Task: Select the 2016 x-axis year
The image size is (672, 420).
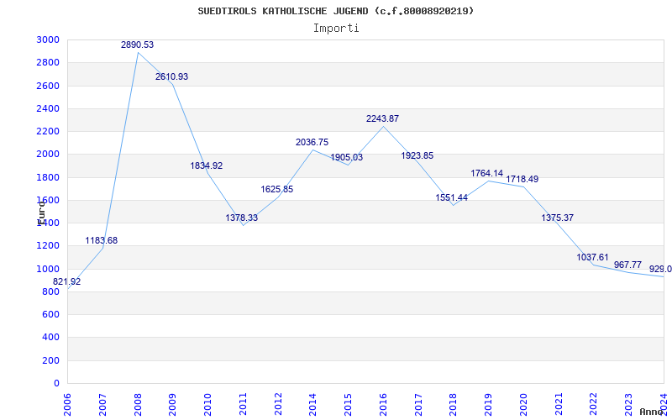Action: [383, 404]
